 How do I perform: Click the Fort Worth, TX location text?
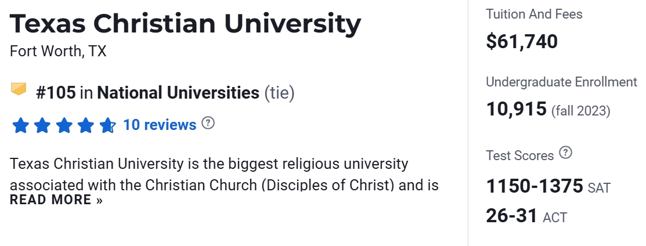[58, 51]
